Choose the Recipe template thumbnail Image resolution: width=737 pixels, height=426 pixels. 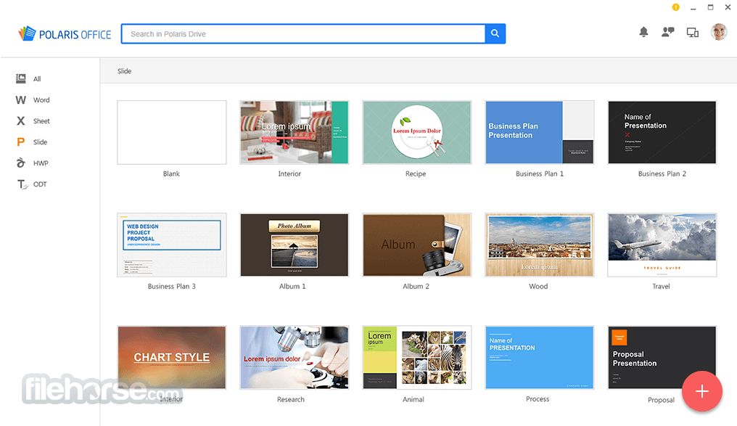(416, 132)
